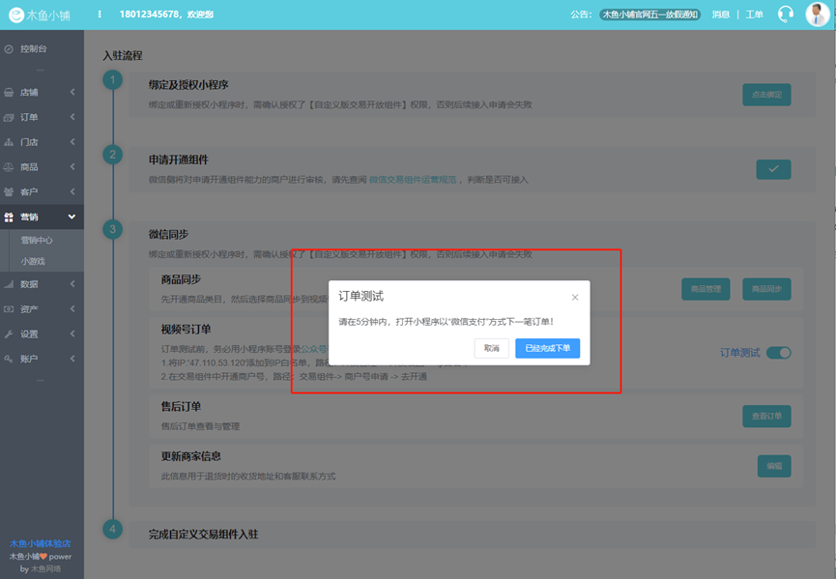Toggle the 订单测试 switch

[x=778, y=353]
